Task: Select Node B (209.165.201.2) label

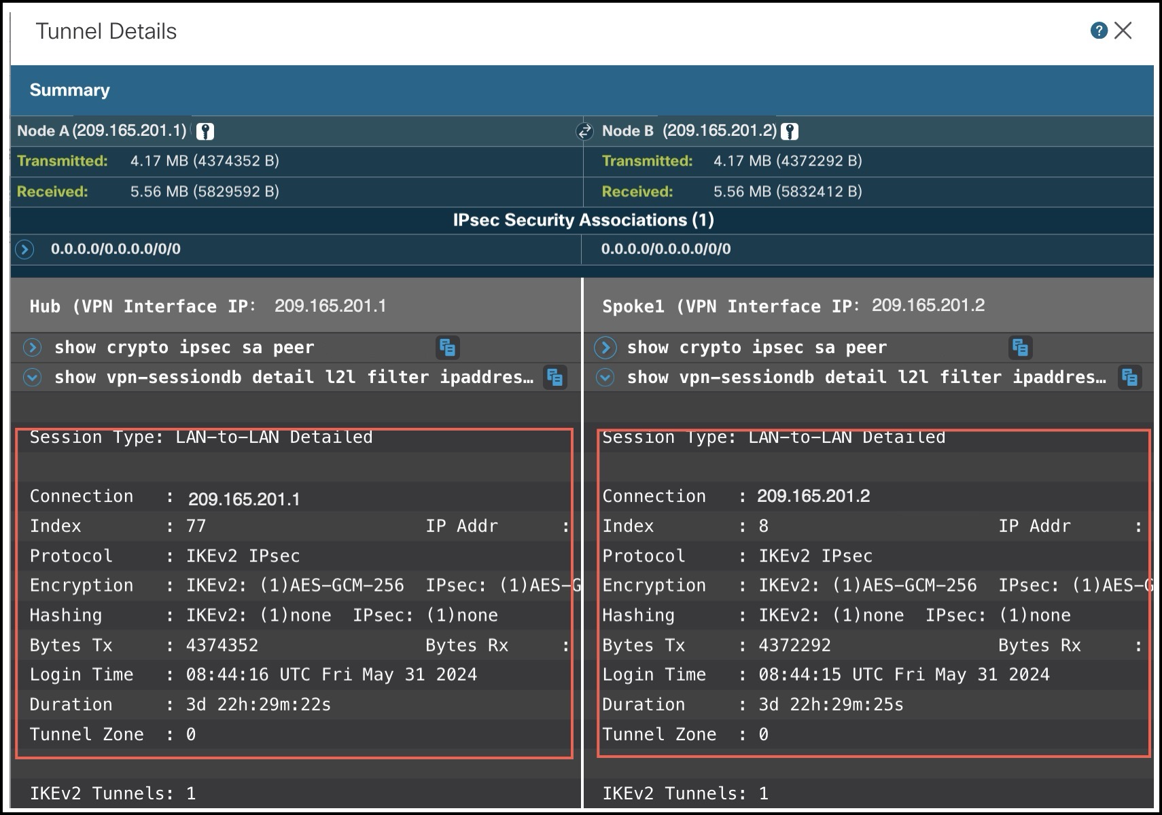Action: point(689,131)
